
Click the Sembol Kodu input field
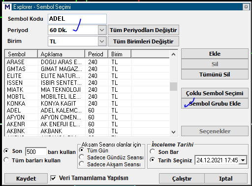[x=77, y=19]
